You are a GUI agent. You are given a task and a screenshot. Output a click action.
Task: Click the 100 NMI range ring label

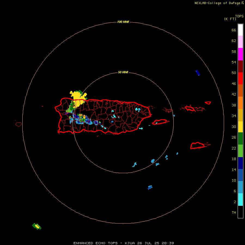(x=123, y=22)
